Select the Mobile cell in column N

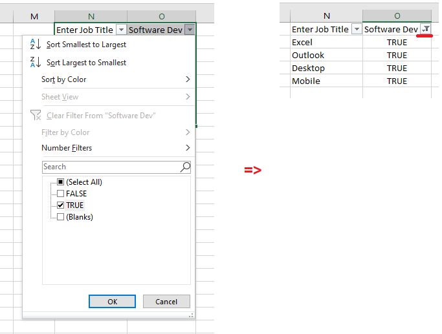326,81
